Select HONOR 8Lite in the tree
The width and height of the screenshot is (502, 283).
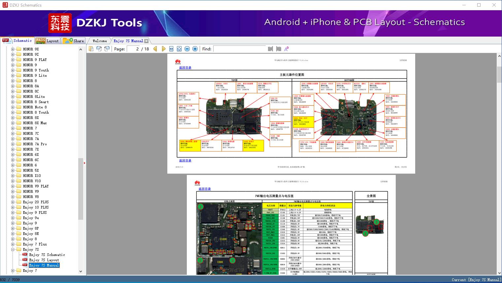click(x=34, y=97)
